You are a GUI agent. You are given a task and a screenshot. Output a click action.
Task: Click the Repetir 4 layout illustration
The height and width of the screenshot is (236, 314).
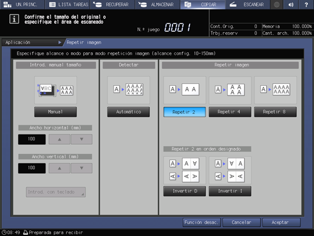click(x=230, y=90)
